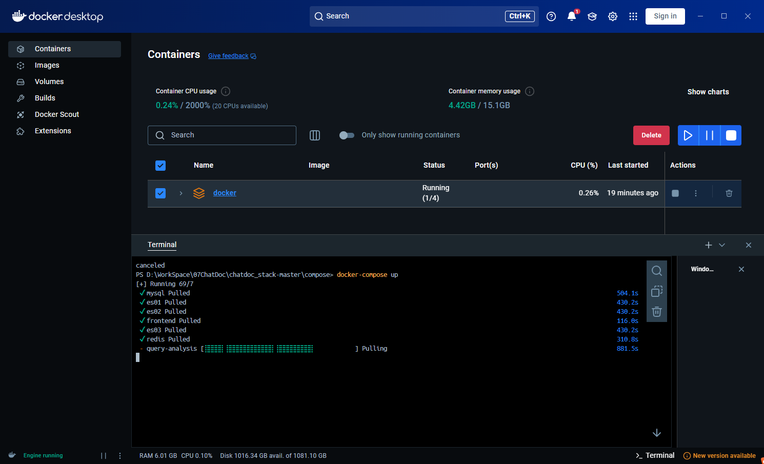Delete the docker stack with trash icon

tap(729, 193)
